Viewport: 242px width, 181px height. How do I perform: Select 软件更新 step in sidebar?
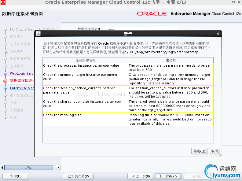pyautogui.click(x=17, y=37)
